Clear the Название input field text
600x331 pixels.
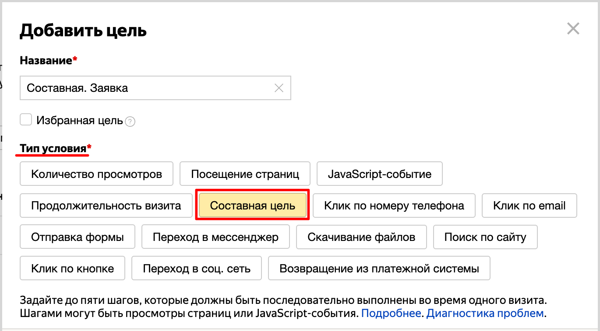tap(279, 88)
